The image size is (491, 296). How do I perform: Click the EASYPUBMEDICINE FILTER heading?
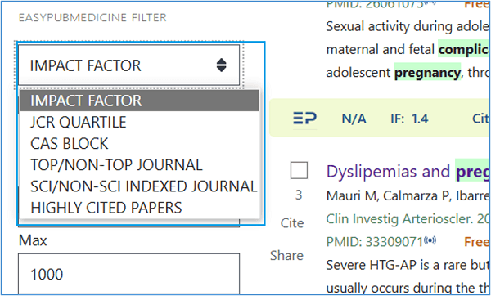point(92,17)
